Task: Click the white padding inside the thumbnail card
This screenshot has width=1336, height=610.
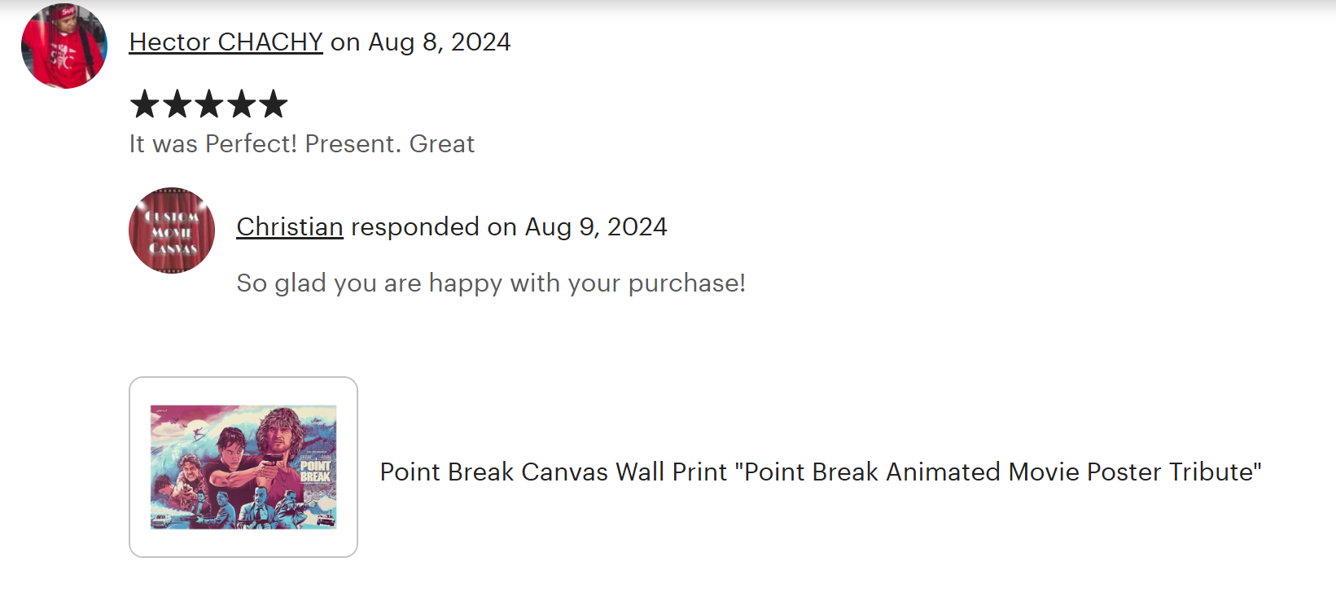Action: pyautogui.click(x=243, y=544)
